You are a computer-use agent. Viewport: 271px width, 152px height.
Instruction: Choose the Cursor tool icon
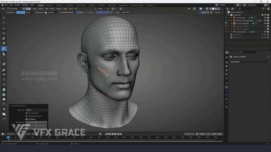[4, 23]
